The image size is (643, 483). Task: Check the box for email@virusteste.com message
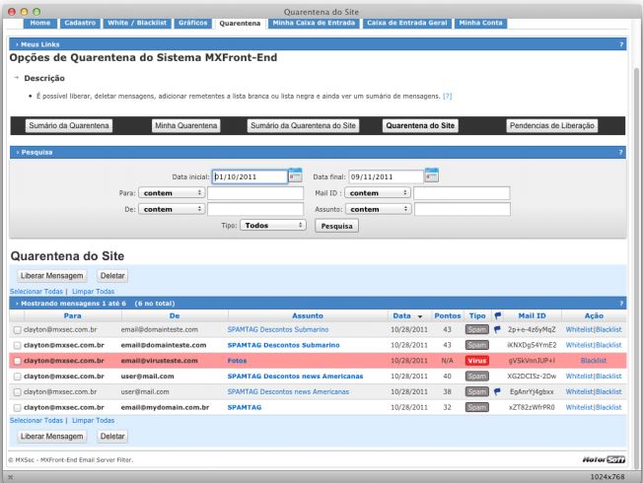pyautogui.click(x=17, y=361)
